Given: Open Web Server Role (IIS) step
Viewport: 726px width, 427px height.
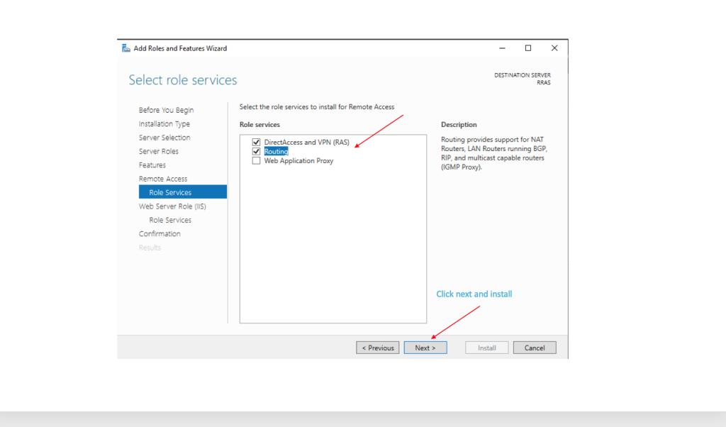Looking at the screenshot, I should pos(172,206).
